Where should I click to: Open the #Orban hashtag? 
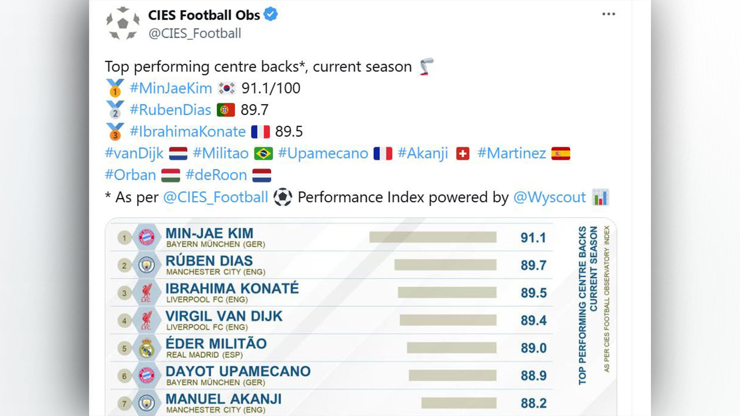131,175
